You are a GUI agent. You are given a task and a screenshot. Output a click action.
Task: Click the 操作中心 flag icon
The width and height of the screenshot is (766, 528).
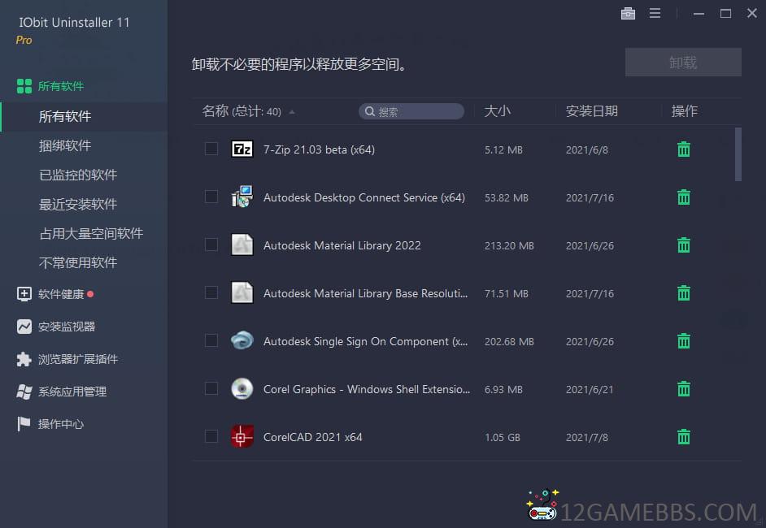tap(24, 424)
